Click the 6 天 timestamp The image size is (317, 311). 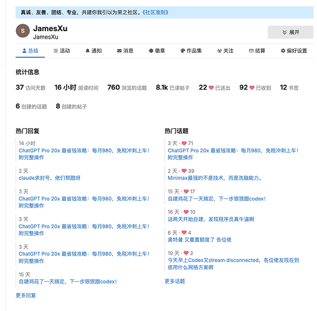(x=173, y=233)
